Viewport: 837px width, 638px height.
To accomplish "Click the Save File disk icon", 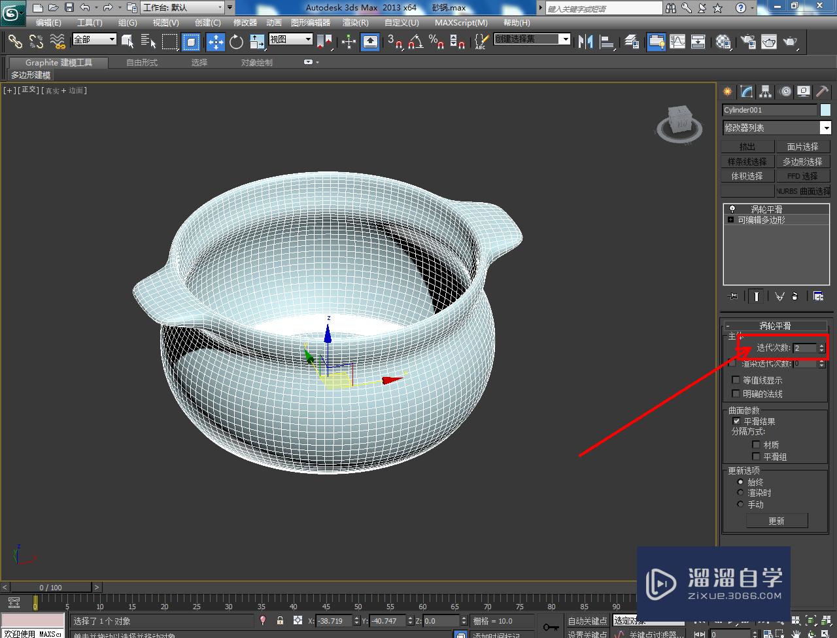I will click(69, 8).
